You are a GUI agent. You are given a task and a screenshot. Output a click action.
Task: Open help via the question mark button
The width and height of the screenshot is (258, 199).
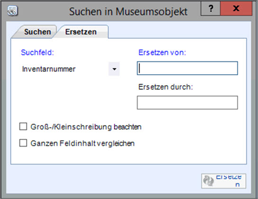[211, 9]
